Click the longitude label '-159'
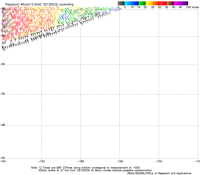 pos(81,161)
